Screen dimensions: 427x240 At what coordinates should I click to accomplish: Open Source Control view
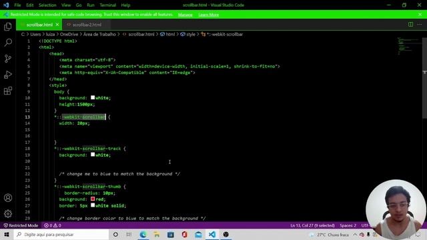click(x=8, y=59)
